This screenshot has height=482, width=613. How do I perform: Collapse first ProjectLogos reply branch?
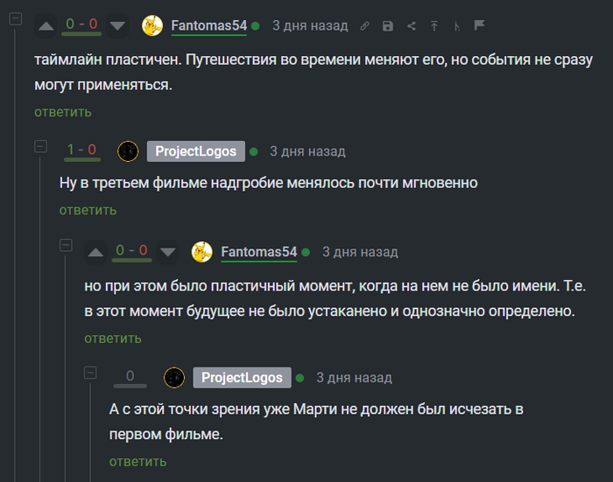[x=40, y=145]
